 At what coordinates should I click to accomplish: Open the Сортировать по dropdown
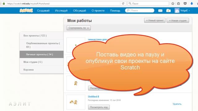point(79,28)
